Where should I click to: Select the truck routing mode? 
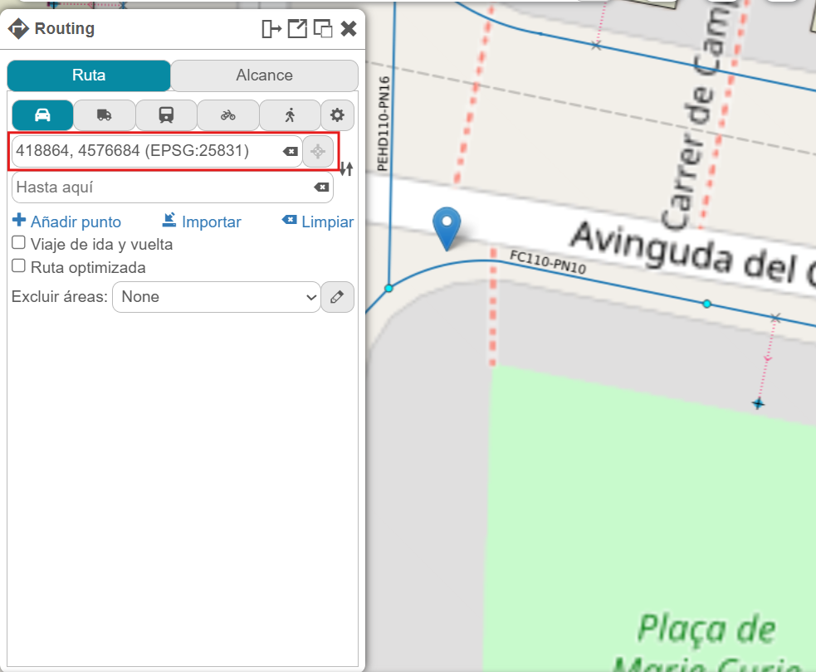[x=104, y=115]
